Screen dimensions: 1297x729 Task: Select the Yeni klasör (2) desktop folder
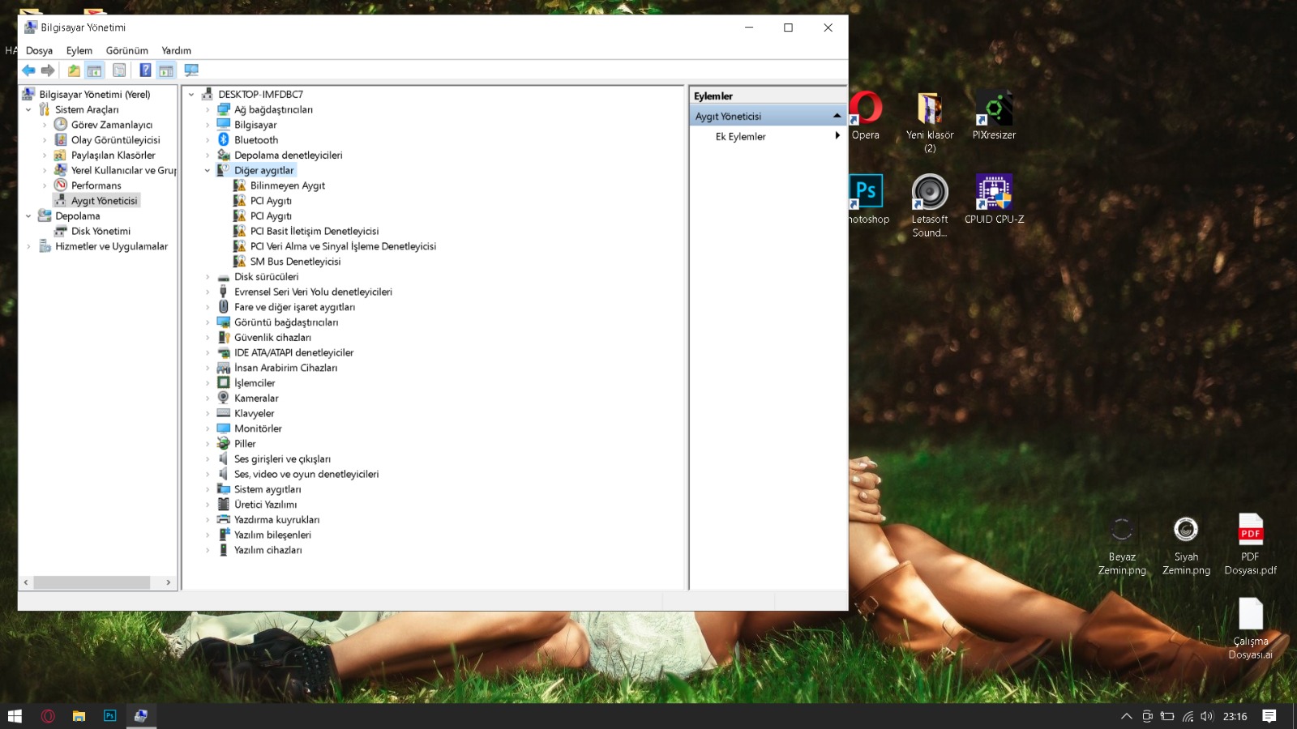click(930, 122)
